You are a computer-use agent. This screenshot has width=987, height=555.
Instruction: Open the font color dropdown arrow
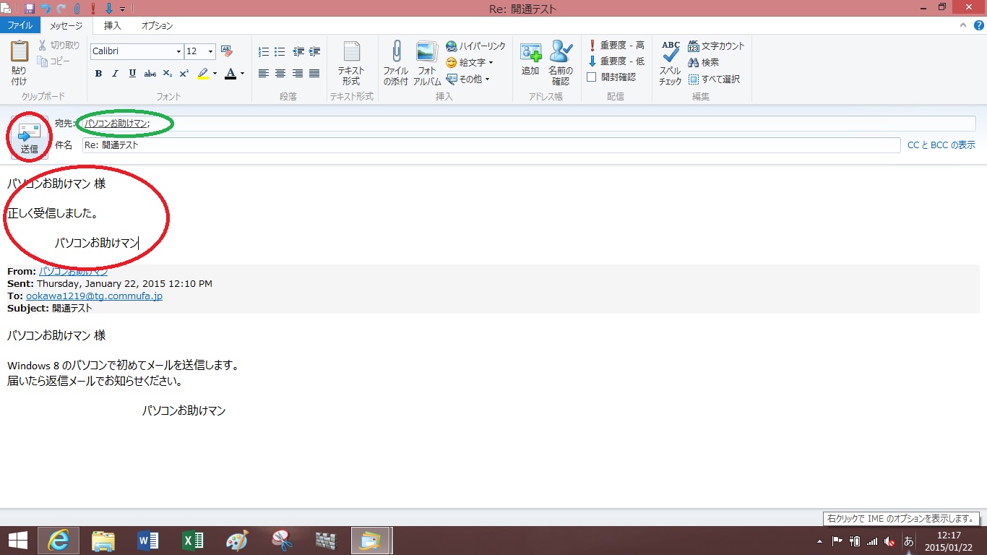tap(242, 73)
